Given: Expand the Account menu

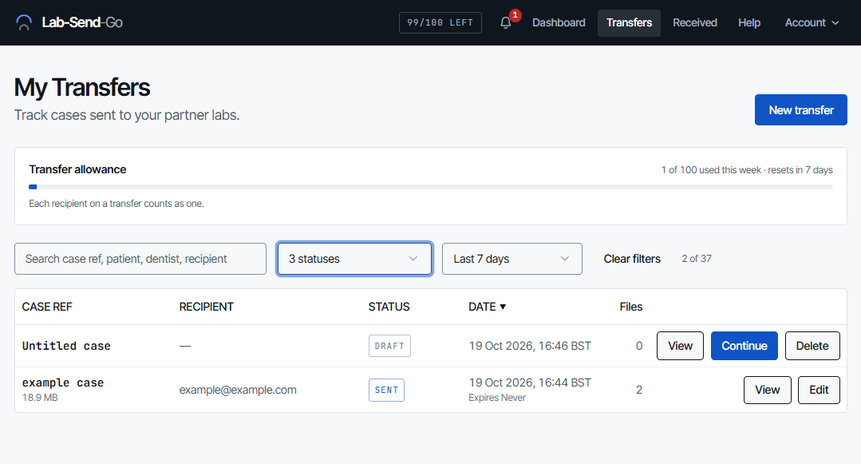Looking at the screenshot, I should pyautogui.click(x=812, y=22).
